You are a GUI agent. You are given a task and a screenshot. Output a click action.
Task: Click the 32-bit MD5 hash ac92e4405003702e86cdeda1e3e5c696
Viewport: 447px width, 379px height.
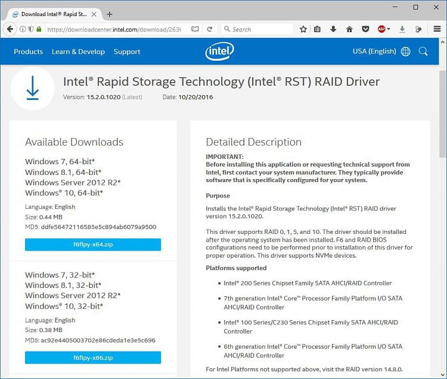(x=98, y=340)
